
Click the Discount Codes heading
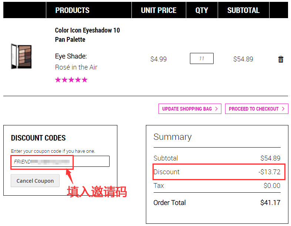click(38, 138)
